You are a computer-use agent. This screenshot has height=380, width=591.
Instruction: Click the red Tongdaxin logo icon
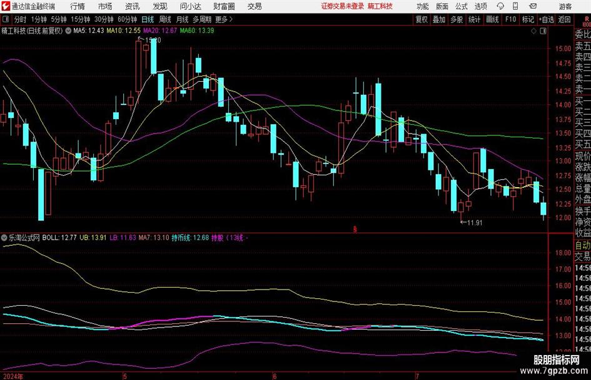click(x=5, y=6)
